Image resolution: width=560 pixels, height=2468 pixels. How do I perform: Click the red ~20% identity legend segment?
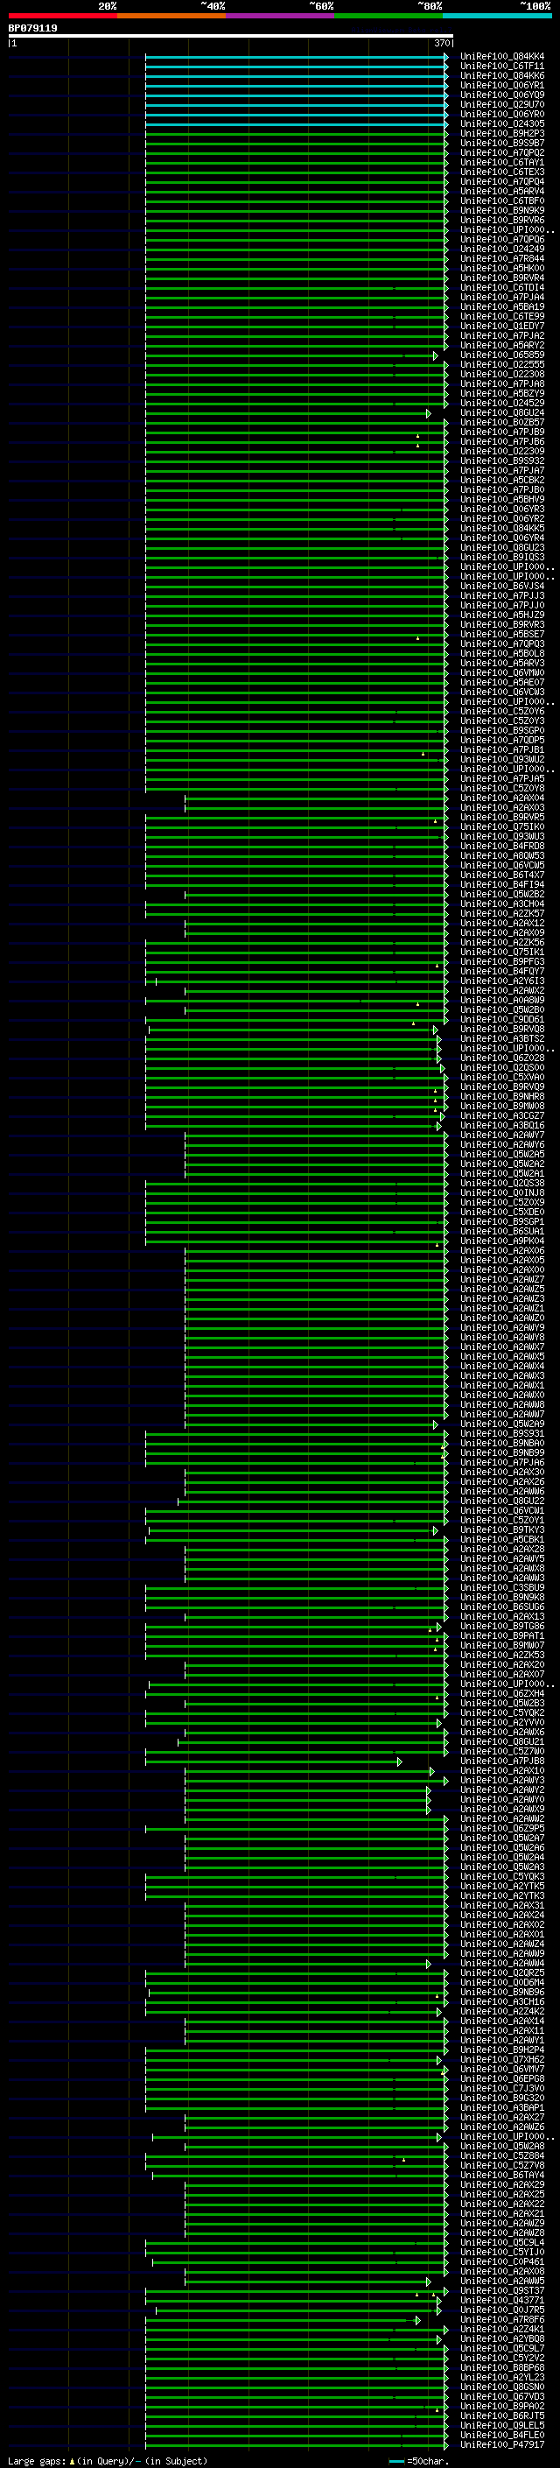[x=62, y=16]
